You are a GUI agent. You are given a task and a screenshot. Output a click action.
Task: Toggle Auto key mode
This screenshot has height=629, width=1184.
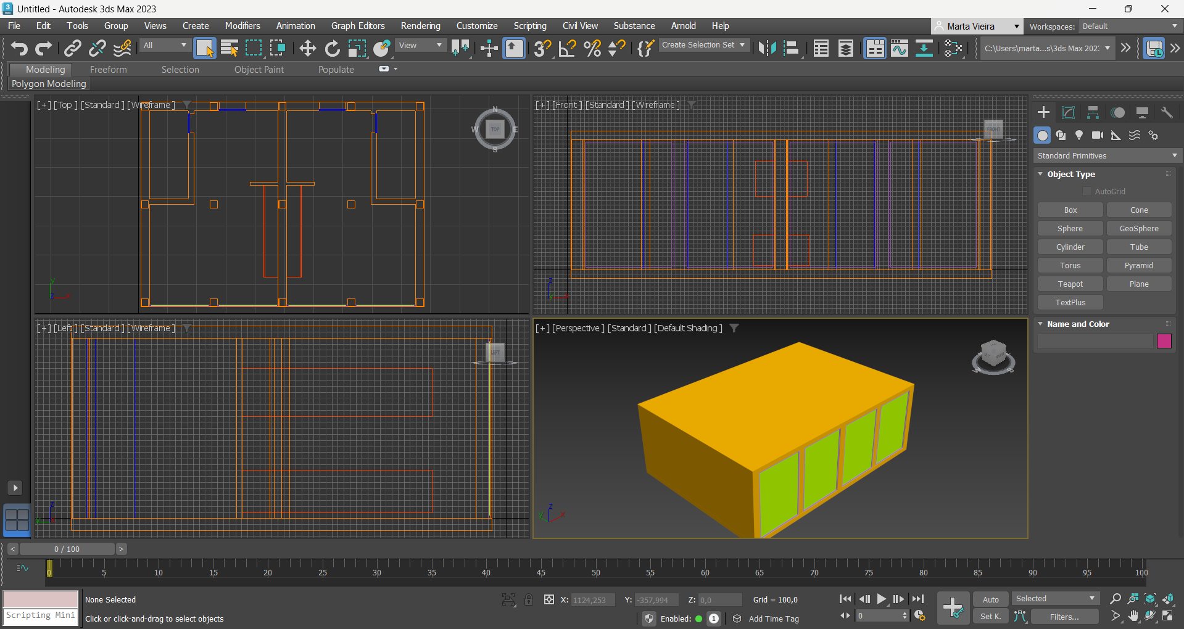[x=990, y=599]
